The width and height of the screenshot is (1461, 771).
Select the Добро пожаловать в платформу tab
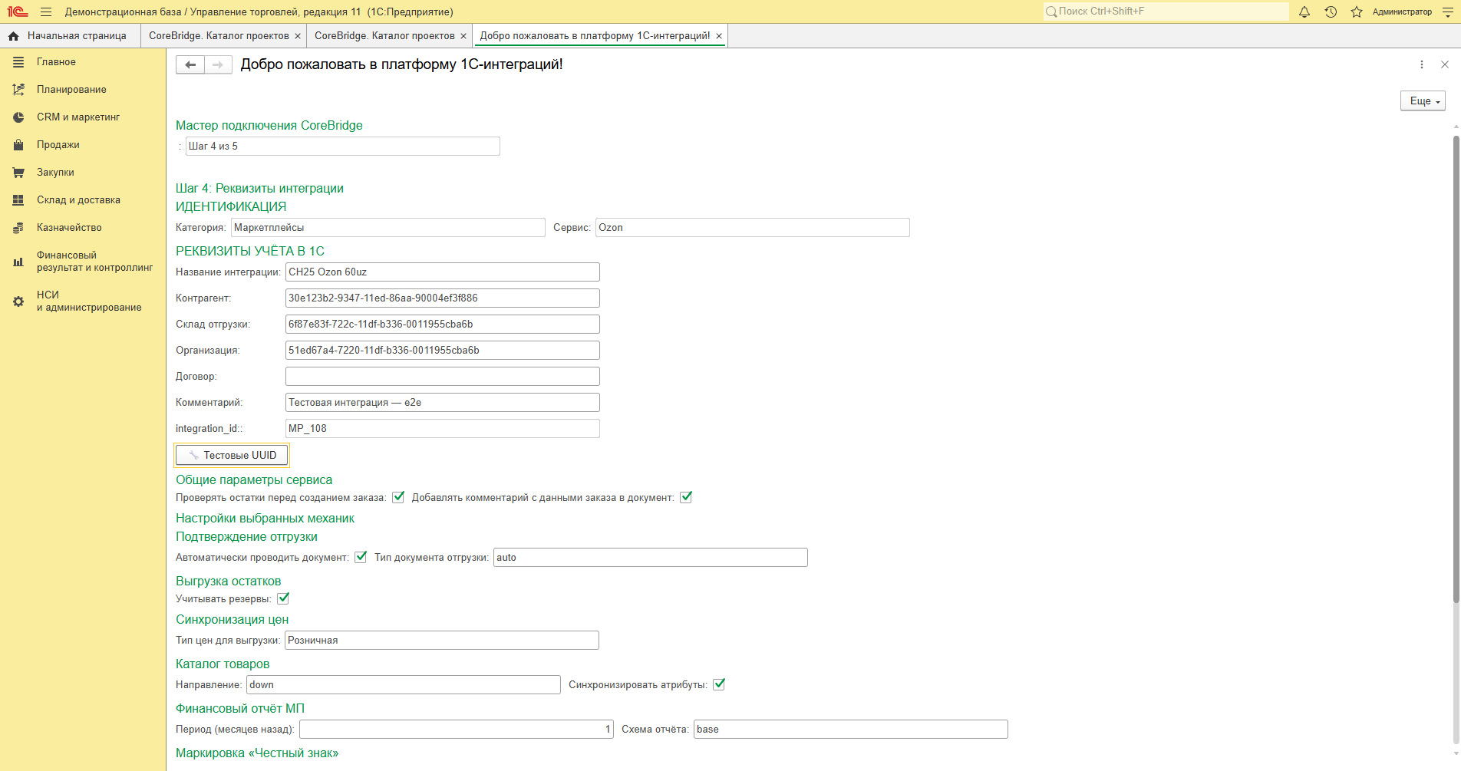pos(595,36)
